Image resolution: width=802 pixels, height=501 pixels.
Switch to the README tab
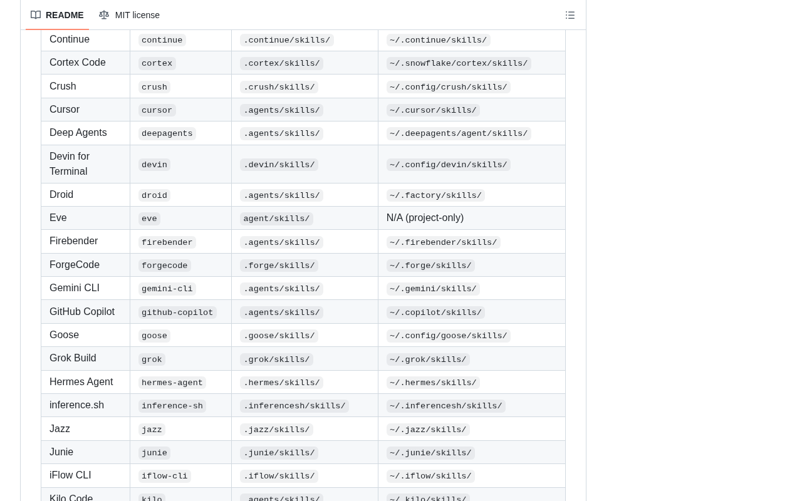tap(57, 15)
